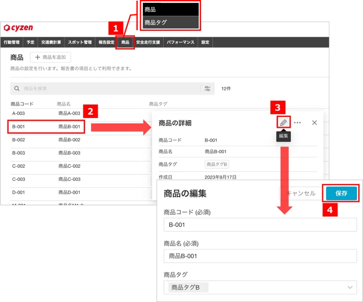Close the 商品の詳細 panel with the X
The height and width of the screenshot is (302, 363).
click(314, 122)
